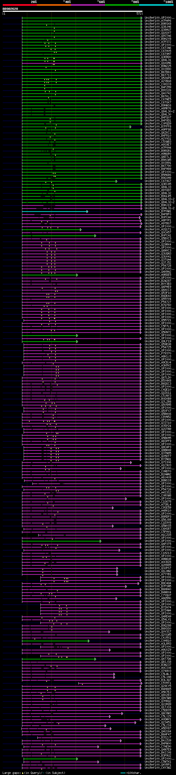Select hit UniRef100_Q9XZE0
The width and height of the screenshot is (176, 775).
pyautogui.click(x=158, y=695)
